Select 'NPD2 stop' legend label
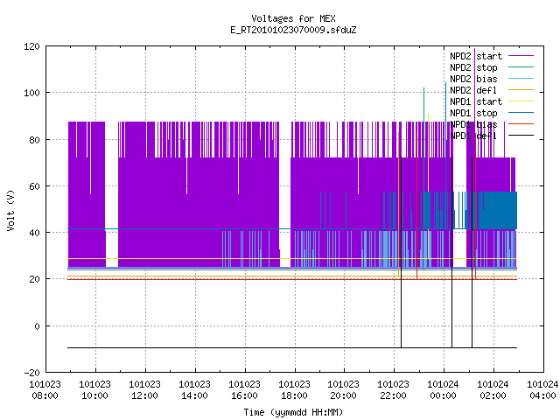560x420 pixels. pos(473,67)
